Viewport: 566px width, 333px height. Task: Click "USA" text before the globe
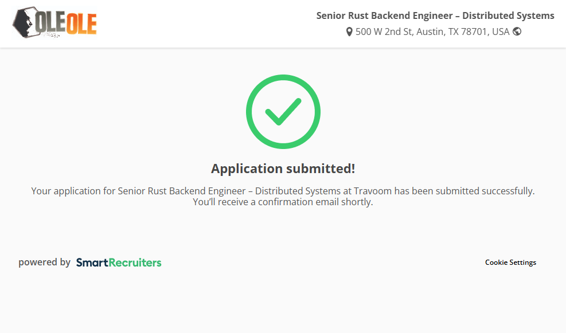(501, 32)
